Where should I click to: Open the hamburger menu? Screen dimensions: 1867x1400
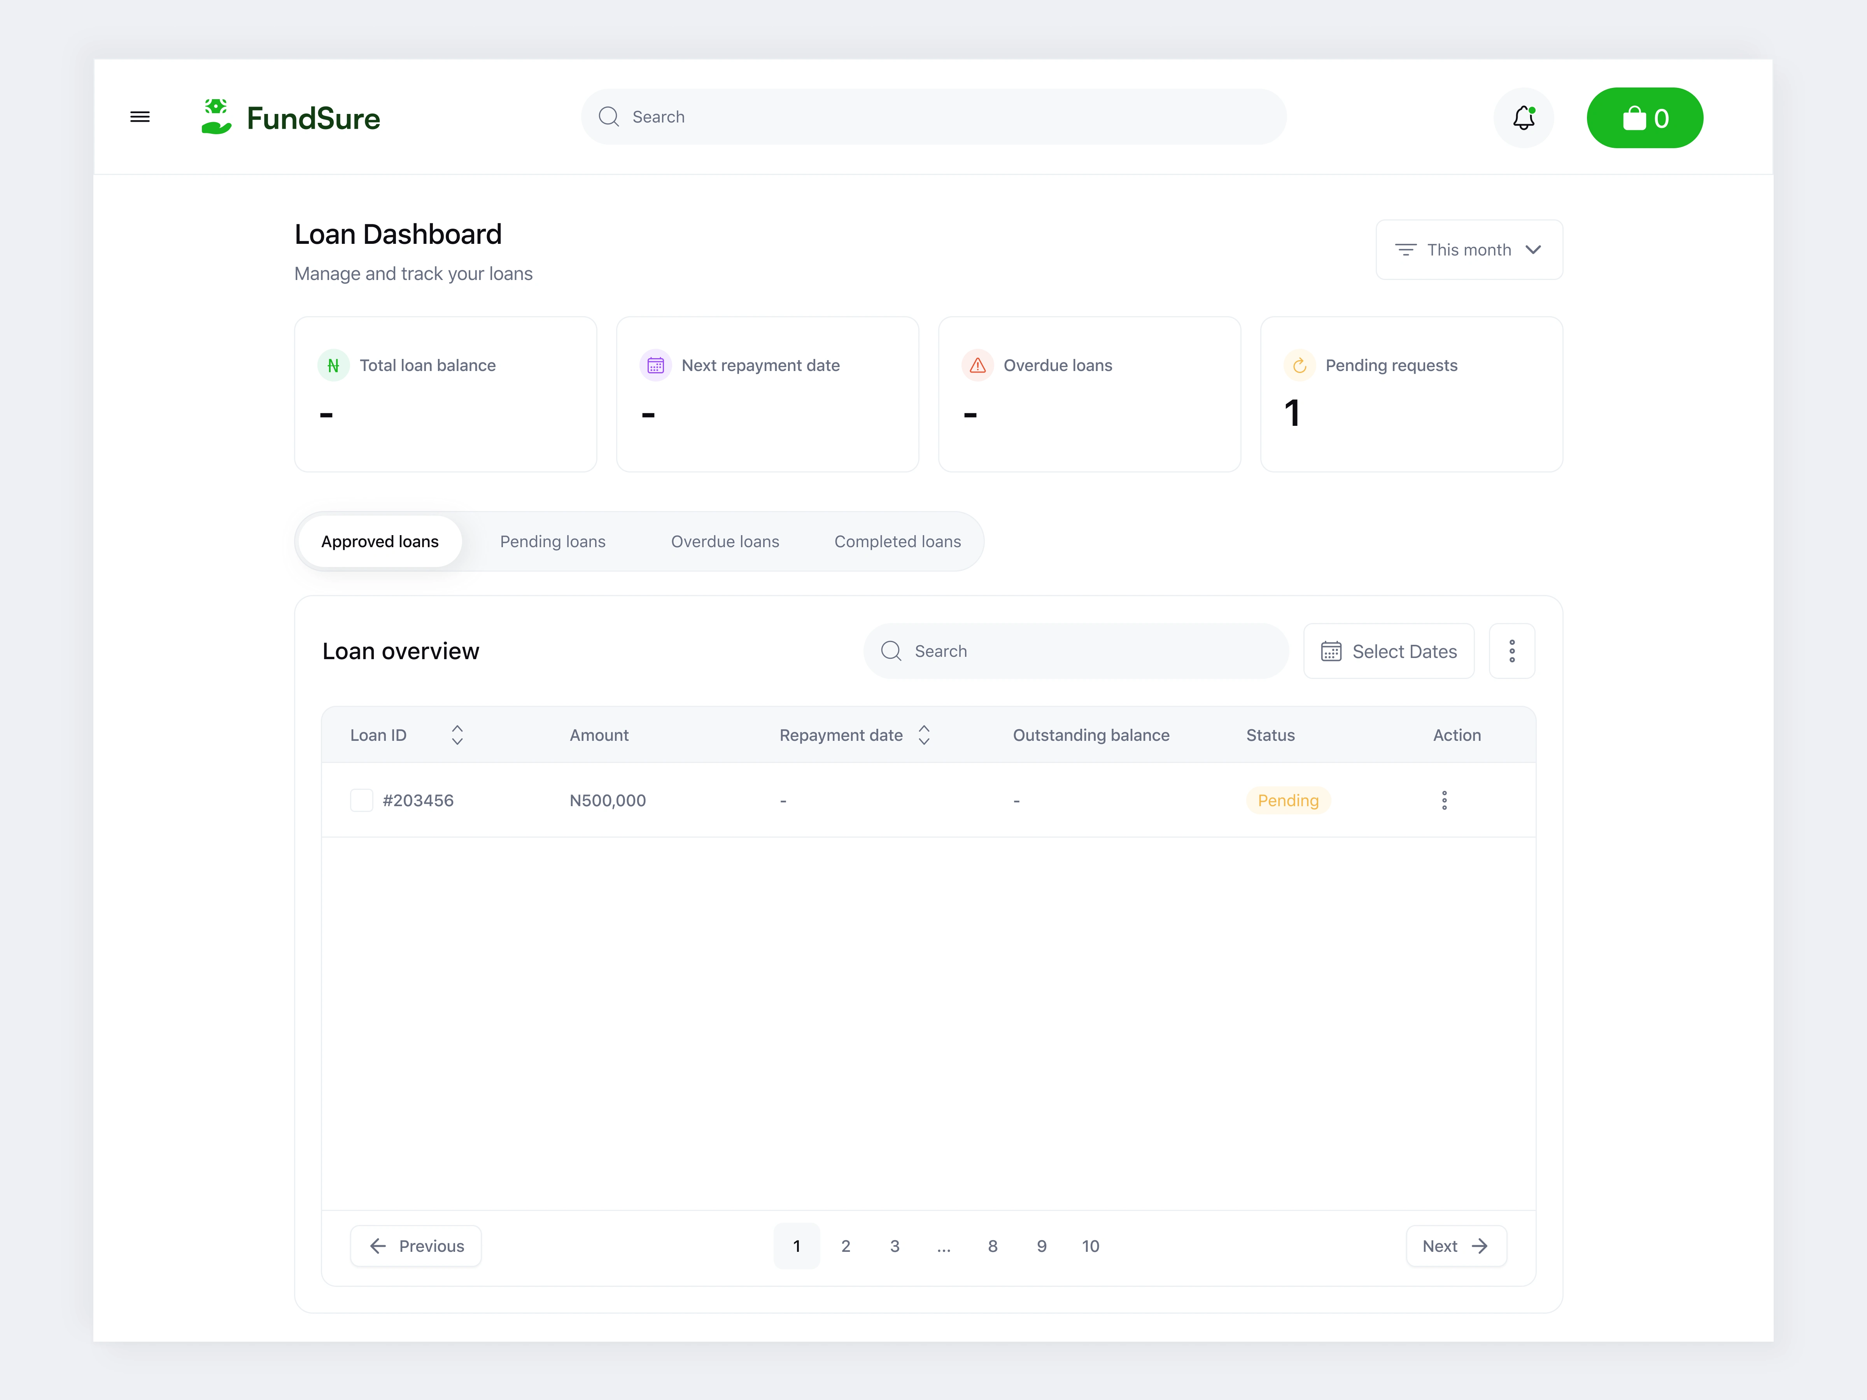pyautogui.click(x=140, y=117)
